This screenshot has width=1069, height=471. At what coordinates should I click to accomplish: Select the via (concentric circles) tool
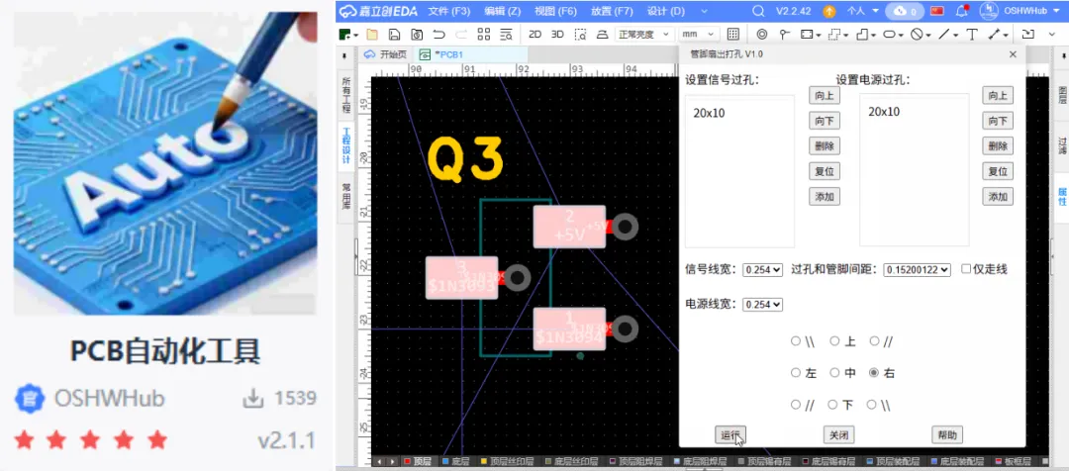762,34
